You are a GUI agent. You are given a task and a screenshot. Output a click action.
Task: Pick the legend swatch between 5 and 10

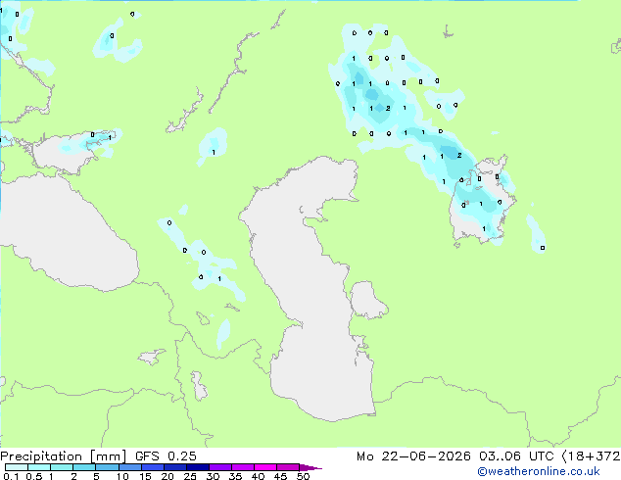[x=108, y=467]
